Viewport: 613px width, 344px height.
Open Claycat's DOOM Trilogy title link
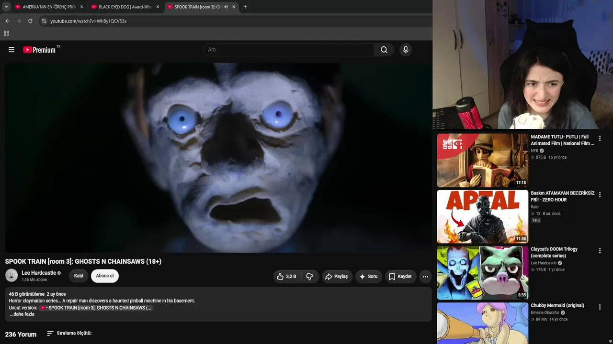554,252
